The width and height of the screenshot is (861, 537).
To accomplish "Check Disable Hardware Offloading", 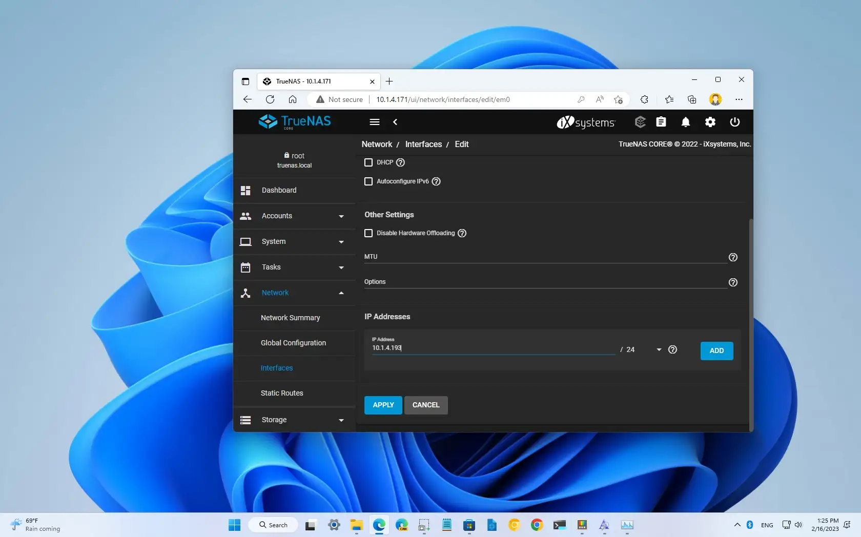I will pos(368,233).
